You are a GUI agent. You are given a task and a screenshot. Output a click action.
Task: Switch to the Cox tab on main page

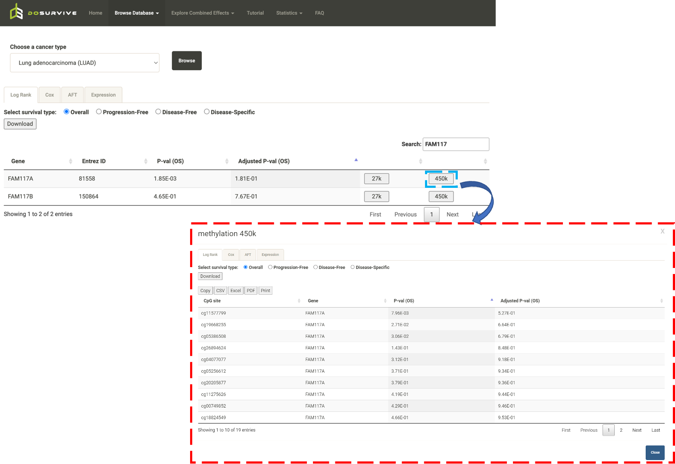(50, 95)
